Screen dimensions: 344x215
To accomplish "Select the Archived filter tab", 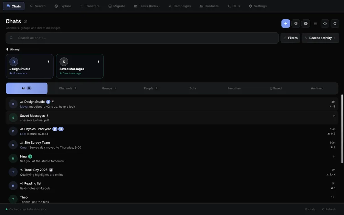I will pos(317,88).
